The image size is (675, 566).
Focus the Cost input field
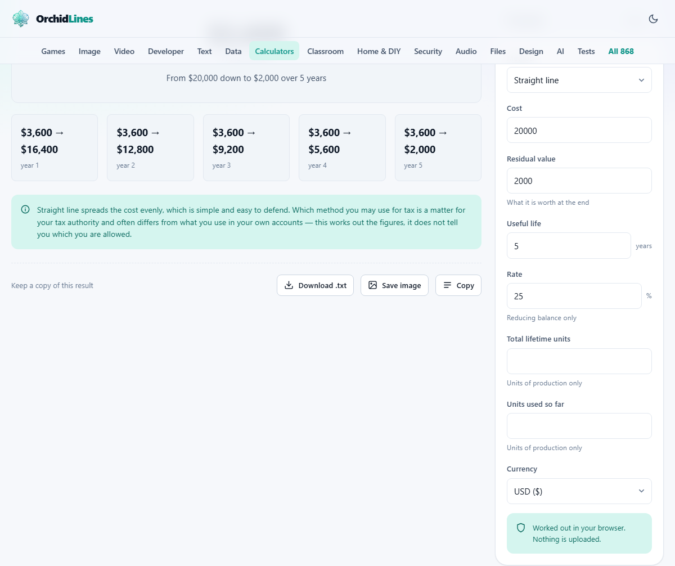coord(579,130)
